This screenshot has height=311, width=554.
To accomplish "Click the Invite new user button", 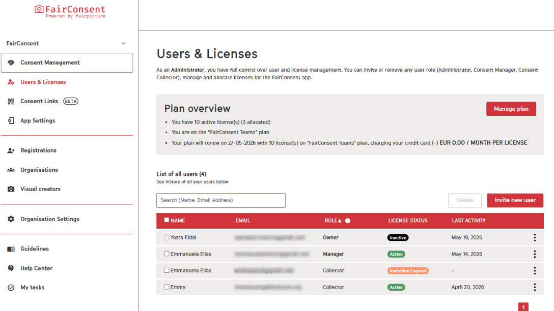I will [x=515, y=200].
